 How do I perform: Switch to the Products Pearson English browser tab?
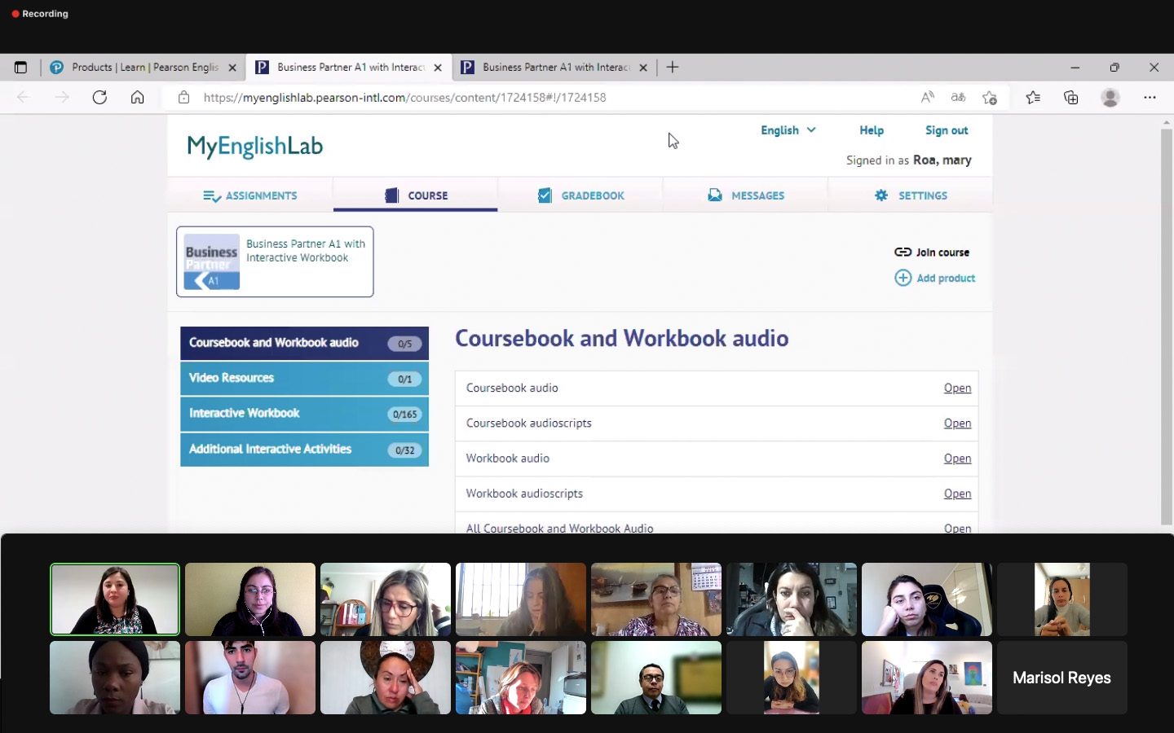pyautogui.click(x=143, y=68)
